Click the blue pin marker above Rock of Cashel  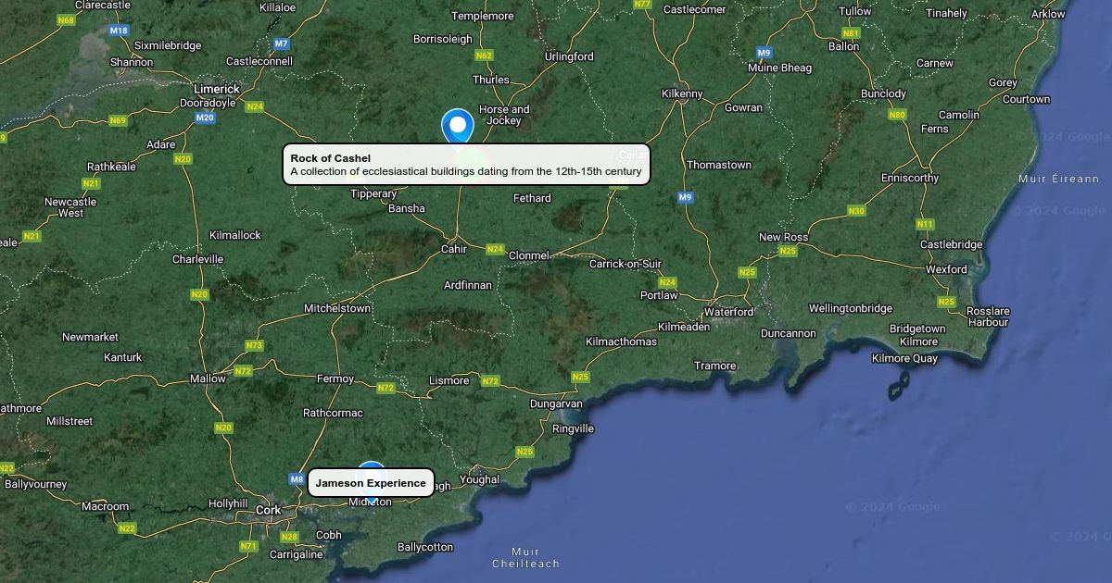458,127
